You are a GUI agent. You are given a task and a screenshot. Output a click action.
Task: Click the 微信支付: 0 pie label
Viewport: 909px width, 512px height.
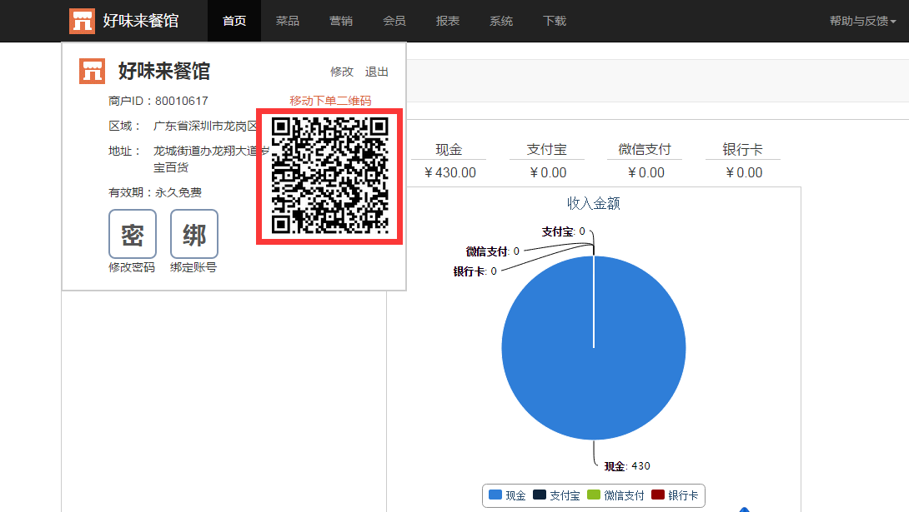[493, 251]
